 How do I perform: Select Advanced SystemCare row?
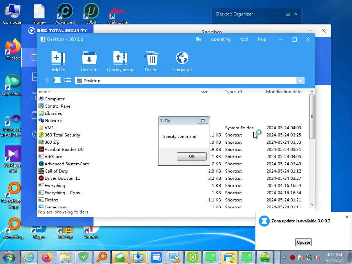pos(173,164)
